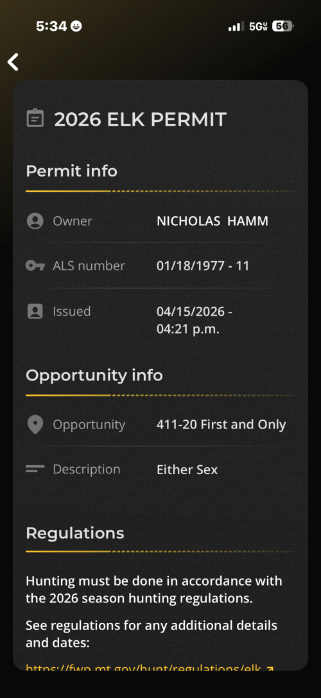Image resolution: width=321 pixels, height=698 pixels.
Task: Tap the back arrow chevron
Action: tap(13, 62)
